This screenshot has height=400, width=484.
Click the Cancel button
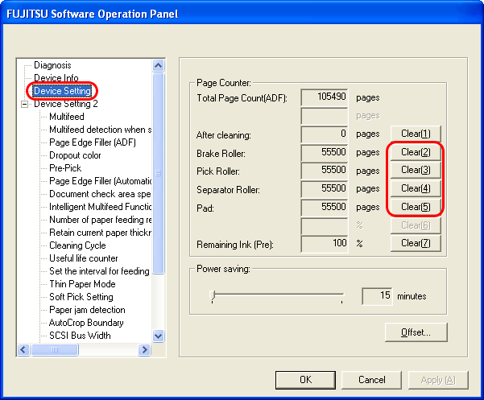click(371, 380)
